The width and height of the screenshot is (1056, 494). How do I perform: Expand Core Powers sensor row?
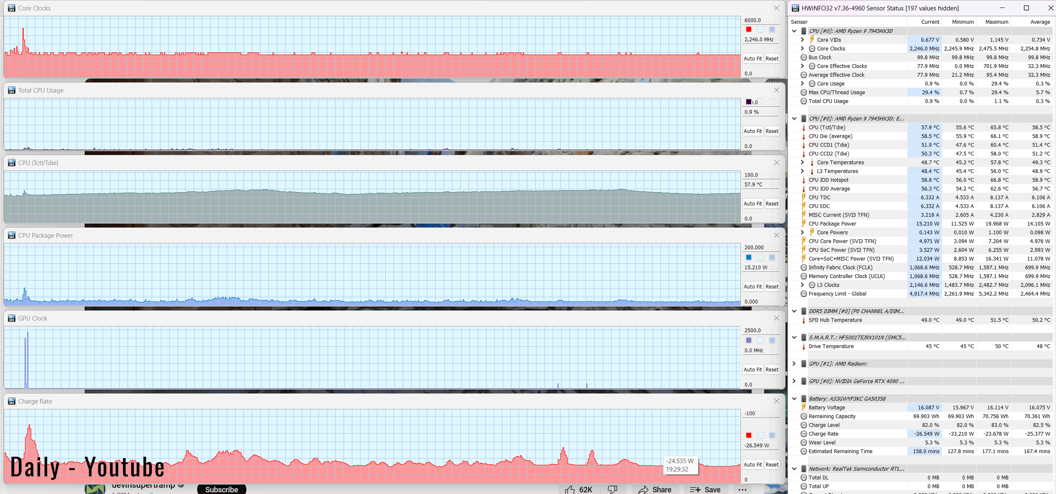click(803, 232)
